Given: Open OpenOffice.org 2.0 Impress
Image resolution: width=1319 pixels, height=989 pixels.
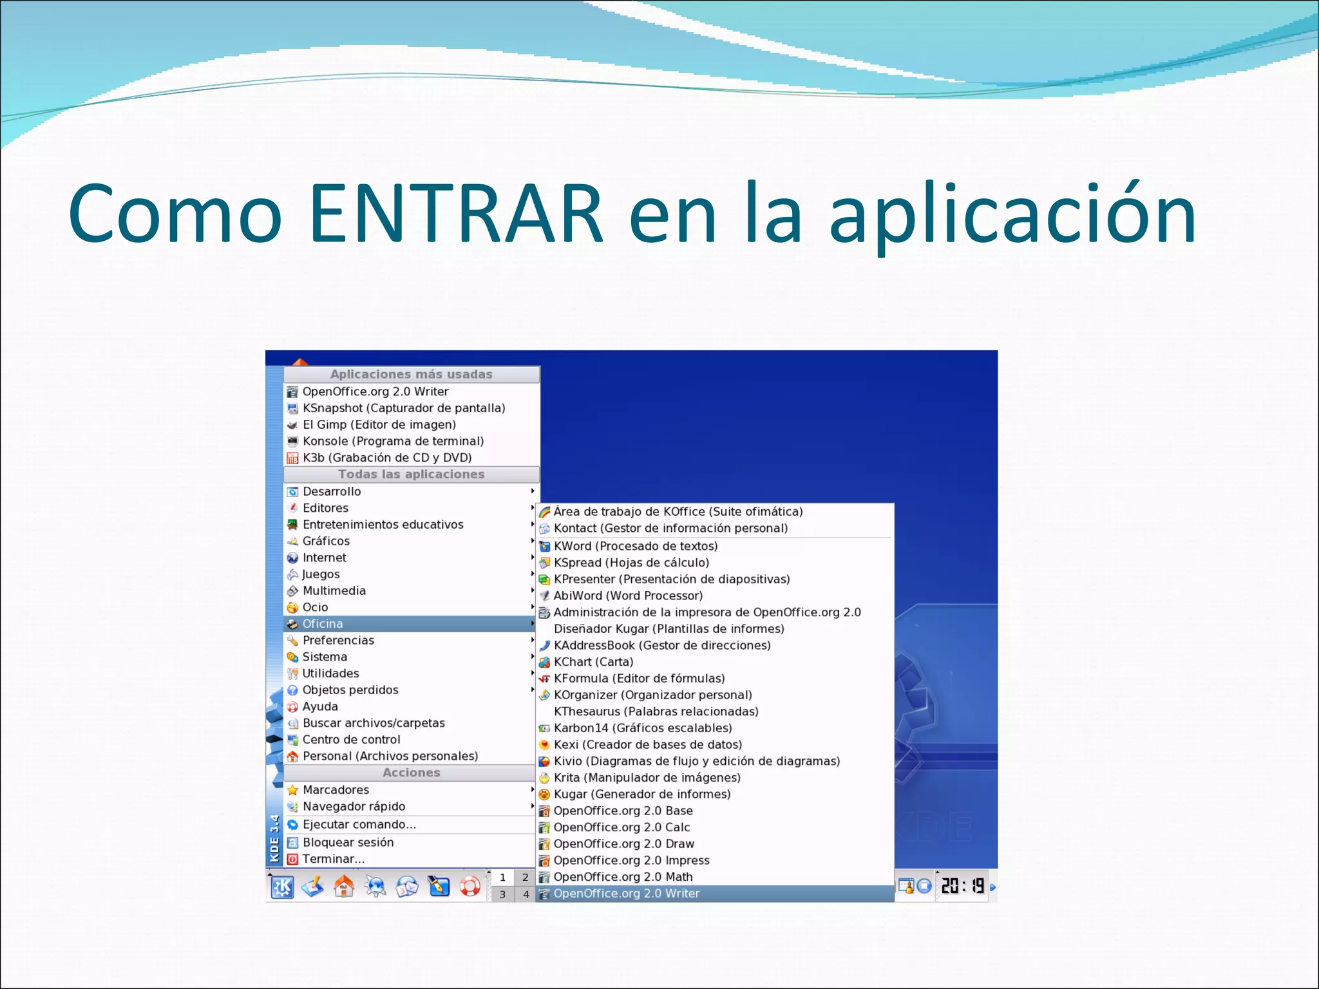Looking at the screenshot, I should point(715,860).
